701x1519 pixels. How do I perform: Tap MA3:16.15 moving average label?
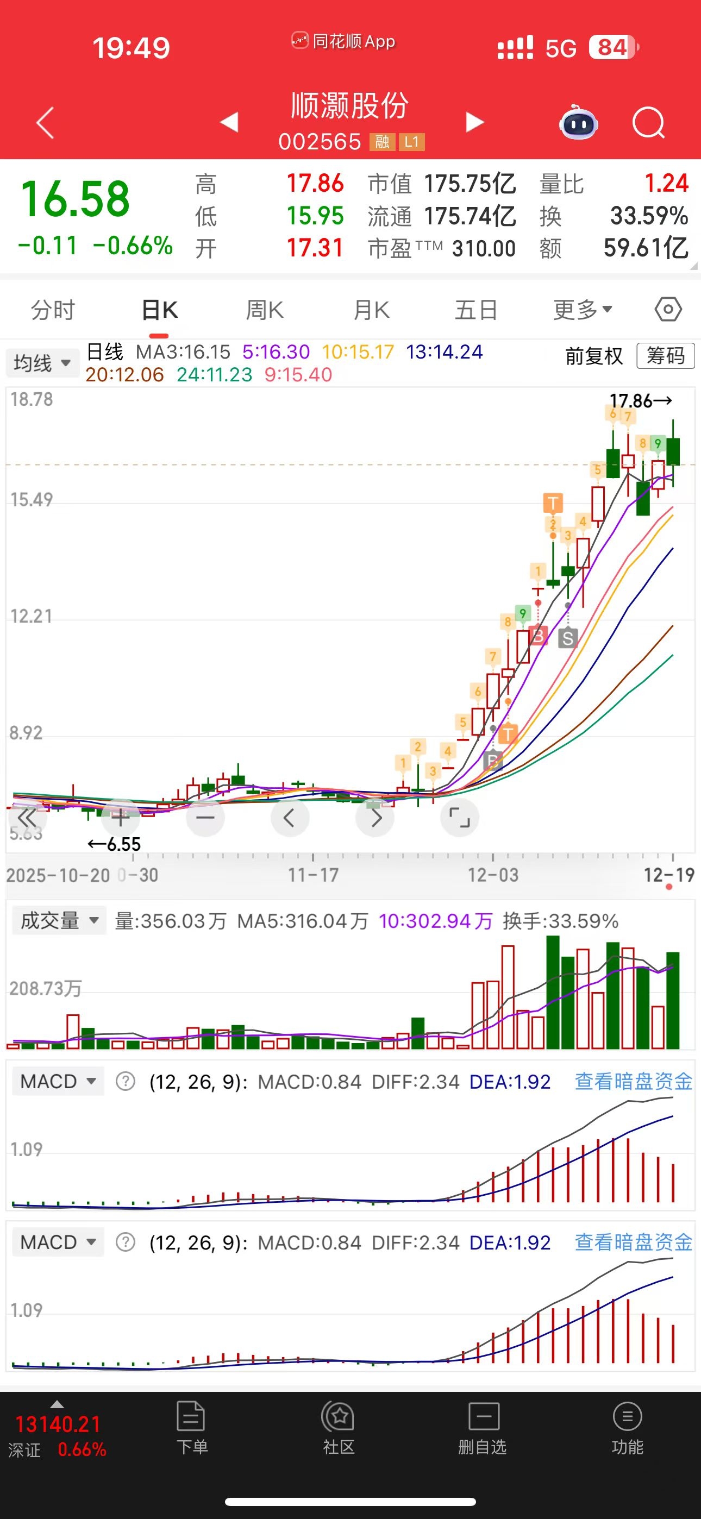(x=183, y=352)
